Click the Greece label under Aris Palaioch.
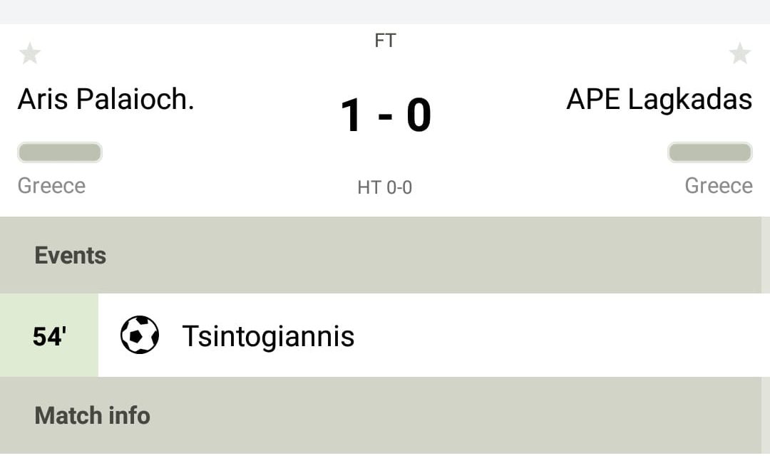The image size is (770, 463). click(x=51, y=186)
